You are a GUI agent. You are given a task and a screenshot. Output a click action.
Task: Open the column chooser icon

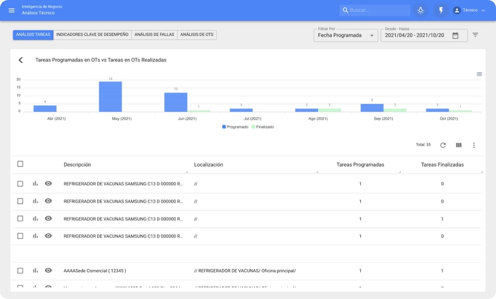tap(459, 145)
